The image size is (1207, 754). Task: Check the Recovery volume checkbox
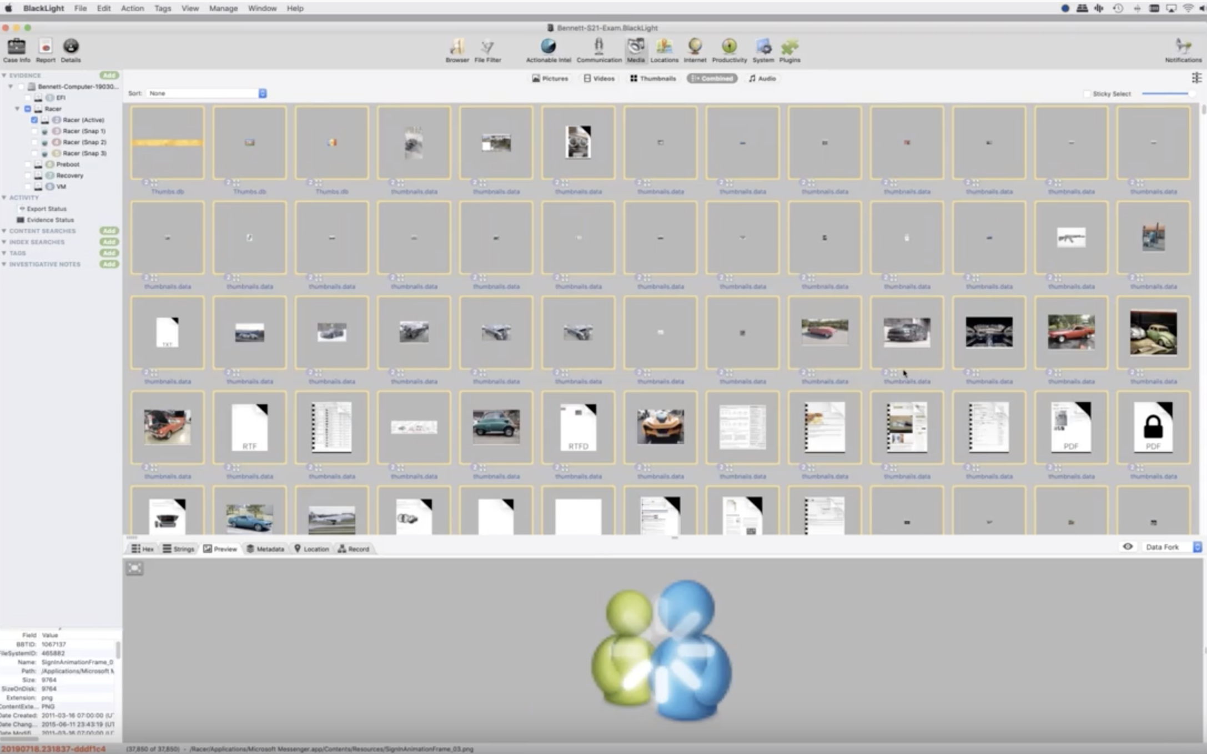28,175
